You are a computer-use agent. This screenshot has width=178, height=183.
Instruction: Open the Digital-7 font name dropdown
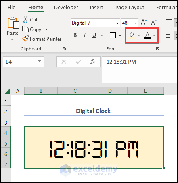pos(117,23)
